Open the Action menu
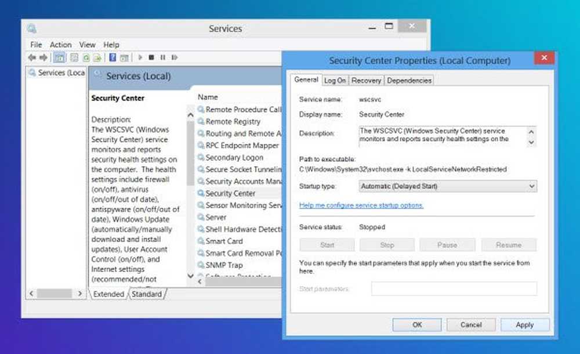Image resolution: width=580 pixels, height=354 pixels. click(x=61, y=45)
